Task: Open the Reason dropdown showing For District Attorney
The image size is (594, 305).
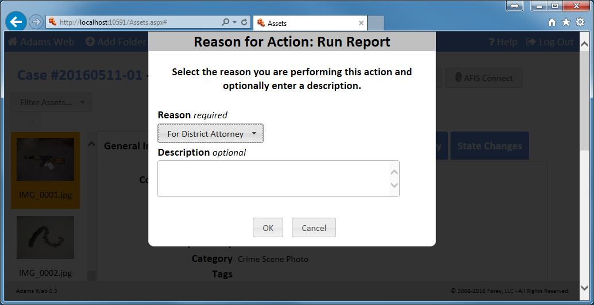Action: [x=210, y=134]
